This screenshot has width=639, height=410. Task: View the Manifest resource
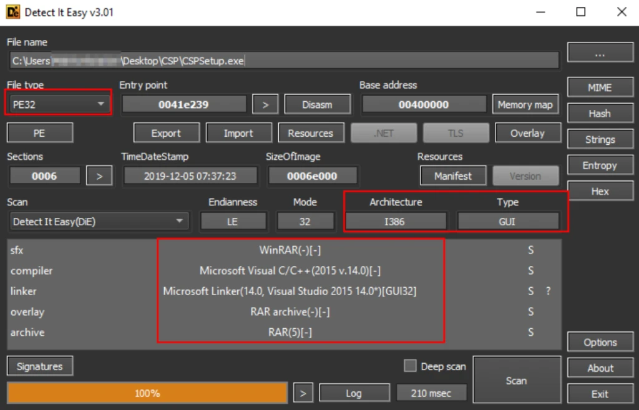point(452,177)
